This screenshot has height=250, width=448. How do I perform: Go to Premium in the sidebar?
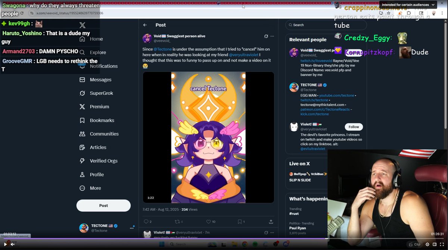click(x=94, y=107)
